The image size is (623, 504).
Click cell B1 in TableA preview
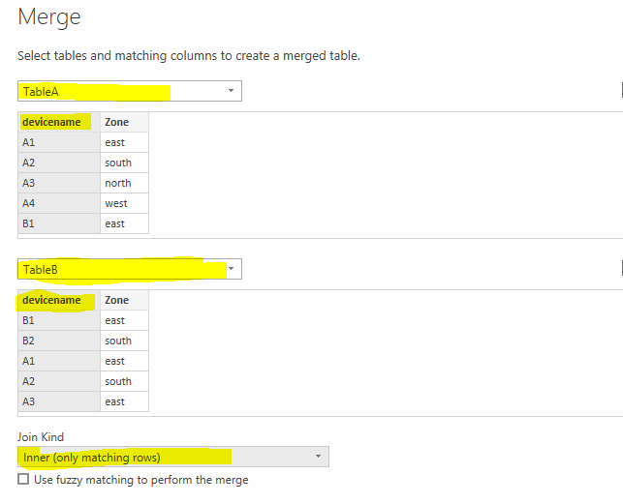point(59,223)
